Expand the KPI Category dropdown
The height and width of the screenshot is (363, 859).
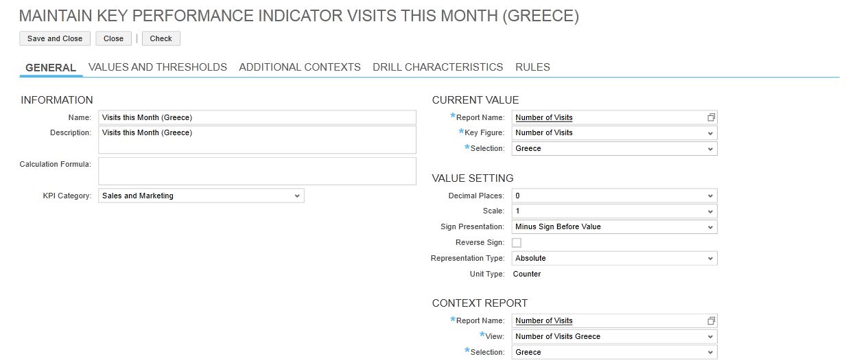click(297, 196)
